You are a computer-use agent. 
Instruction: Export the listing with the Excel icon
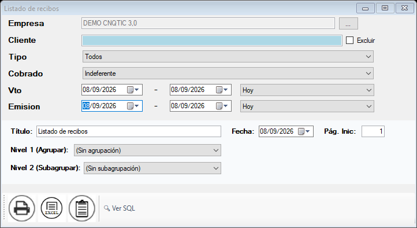[52, 208]
